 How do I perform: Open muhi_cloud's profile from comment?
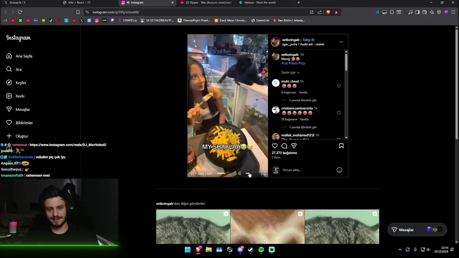[290, 81]
